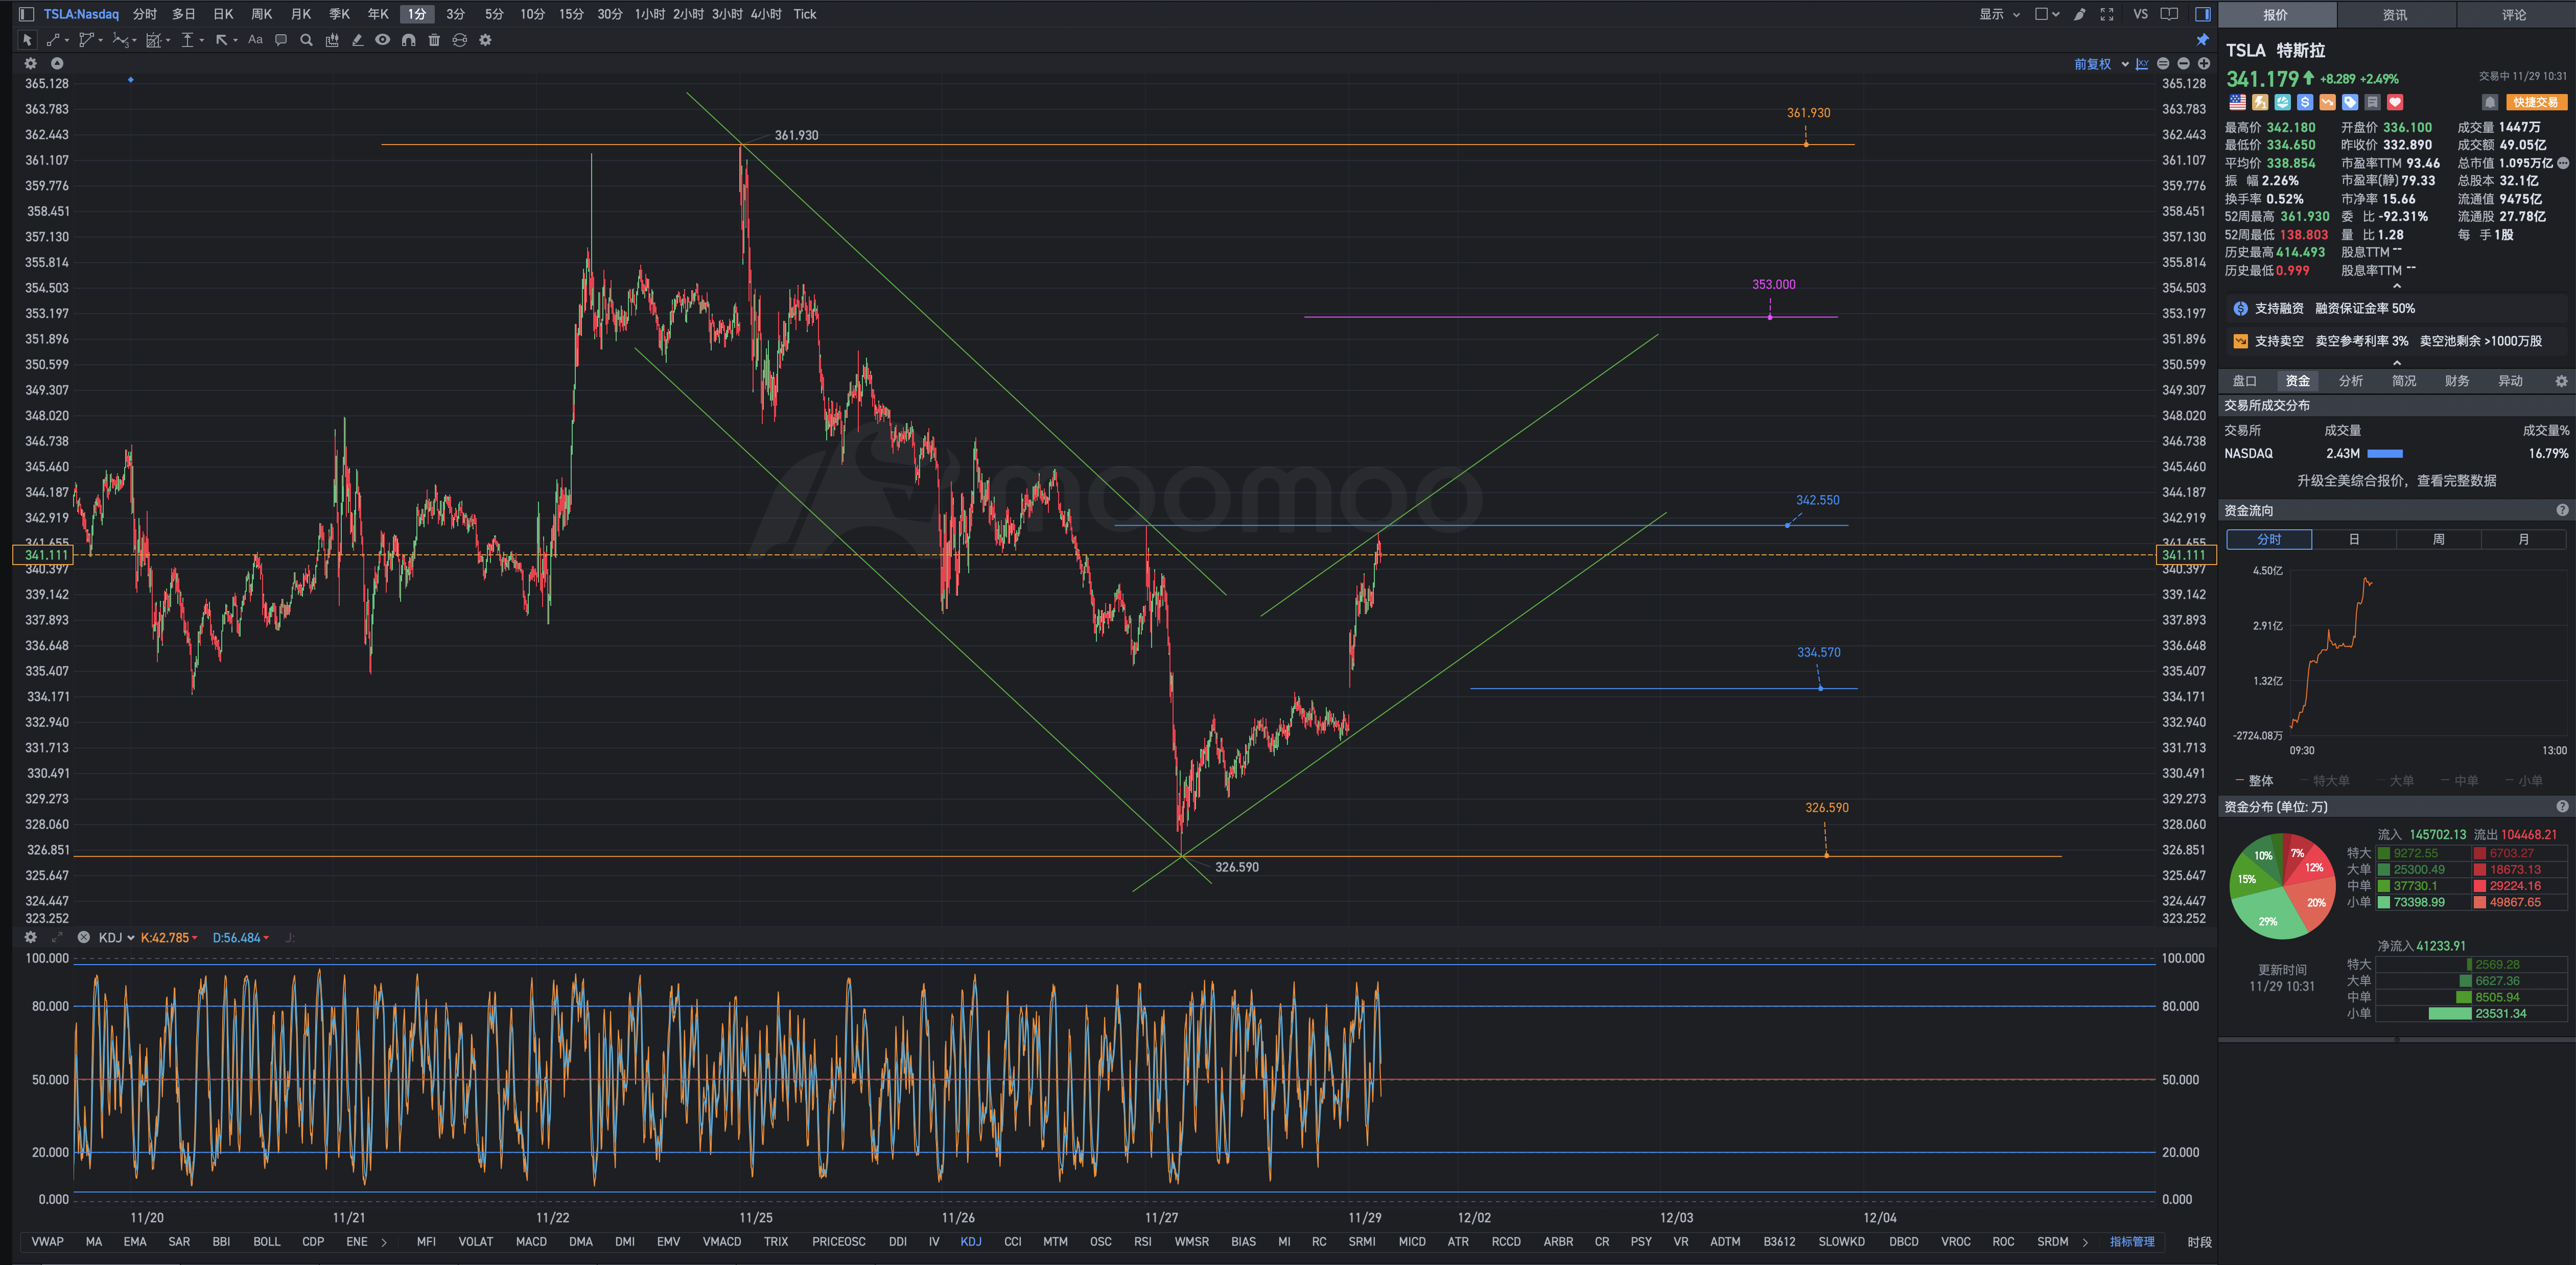This screenshot has height=1265, width=2576.
Task: Select the MACD indicator
Action: 531,1242
